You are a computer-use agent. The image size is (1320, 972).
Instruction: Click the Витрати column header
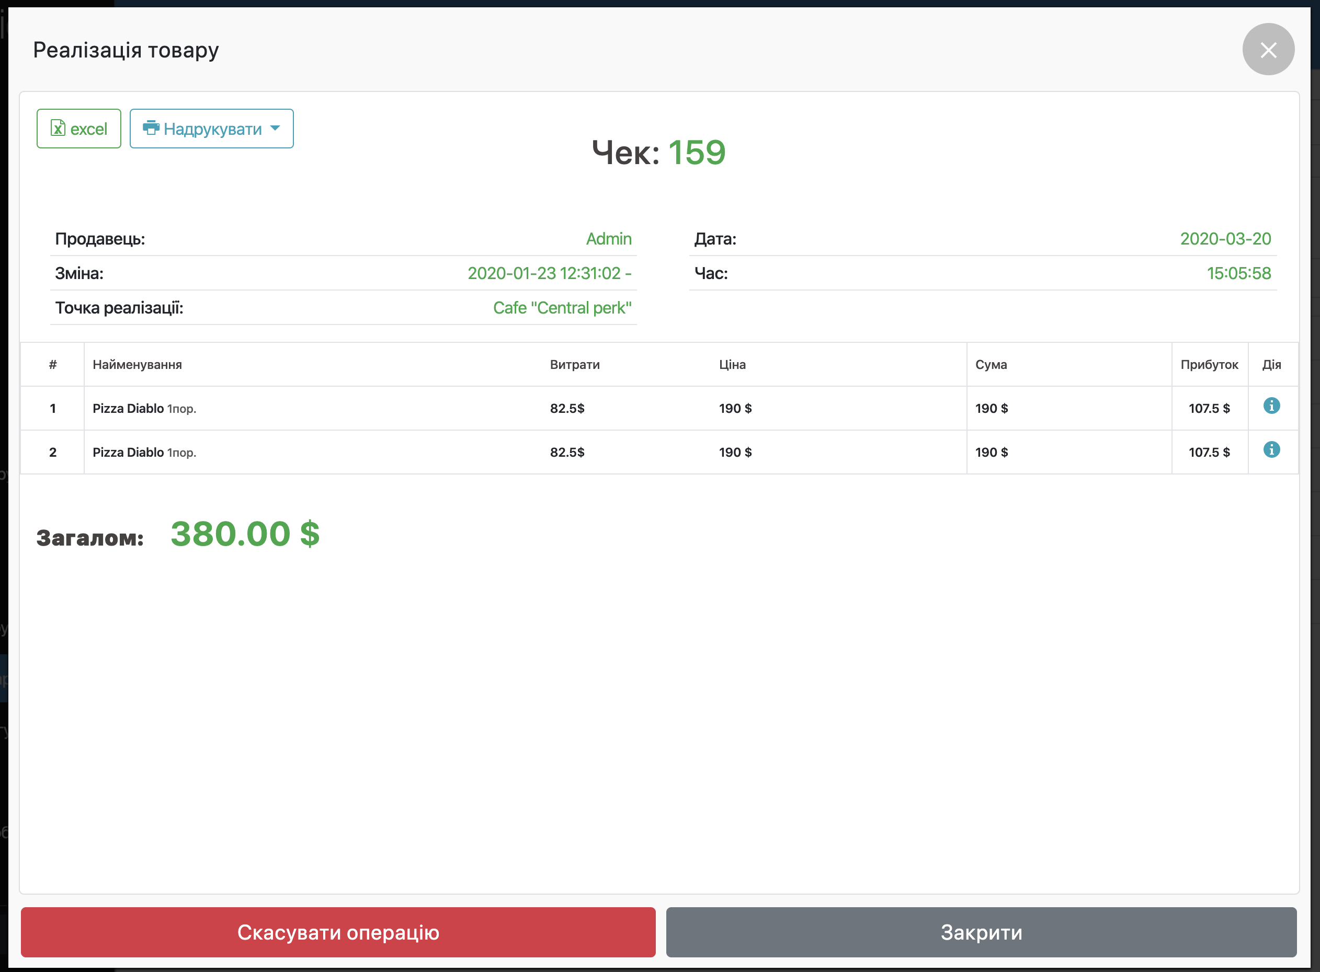point(575,365)
